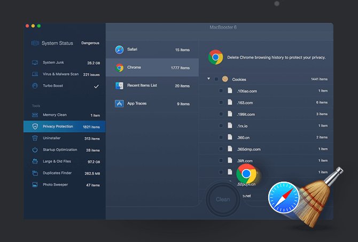Select Duplicates Finder in sidebar
Screen dimensions: 358x242
coord(65,173)
